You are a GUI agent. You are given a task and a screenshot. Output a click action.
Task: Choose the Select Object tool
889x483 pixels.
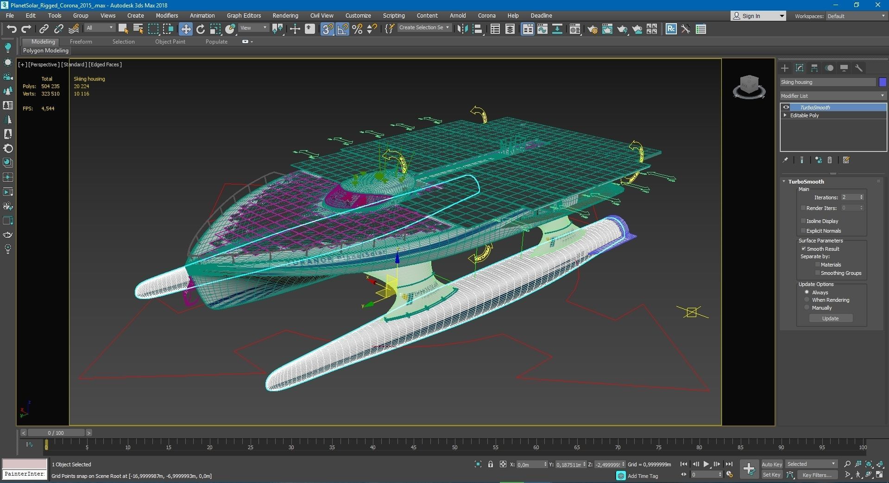(123, 29)
